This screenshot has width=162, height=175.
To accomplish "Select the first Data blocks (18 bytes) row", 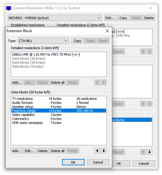I will pyautogui.click(x=59, y=58).
